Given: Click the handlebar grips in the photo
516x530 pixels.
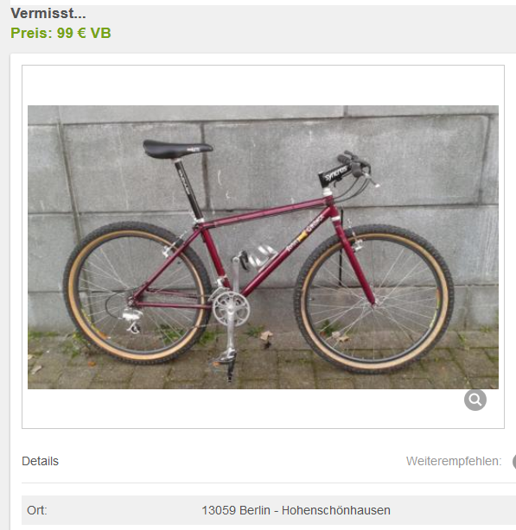Looking at the screenshot, I should click(352, 164).
